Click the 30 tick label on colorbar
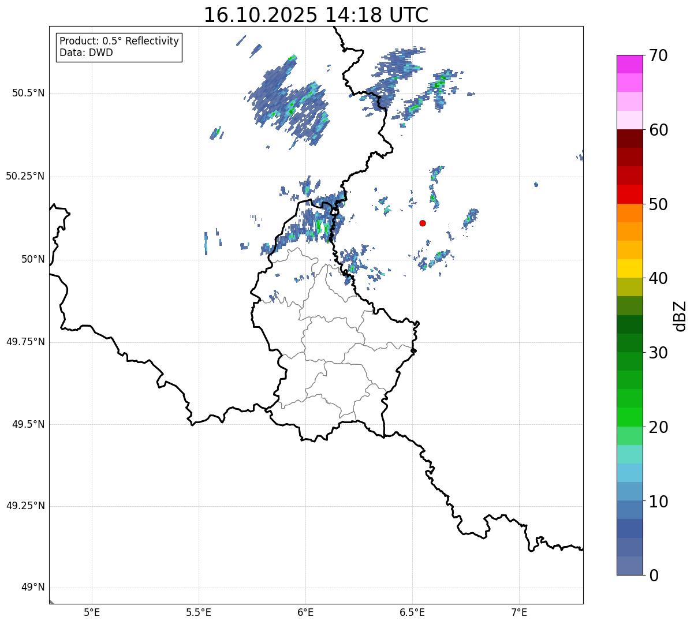 [x=658, y=353]
